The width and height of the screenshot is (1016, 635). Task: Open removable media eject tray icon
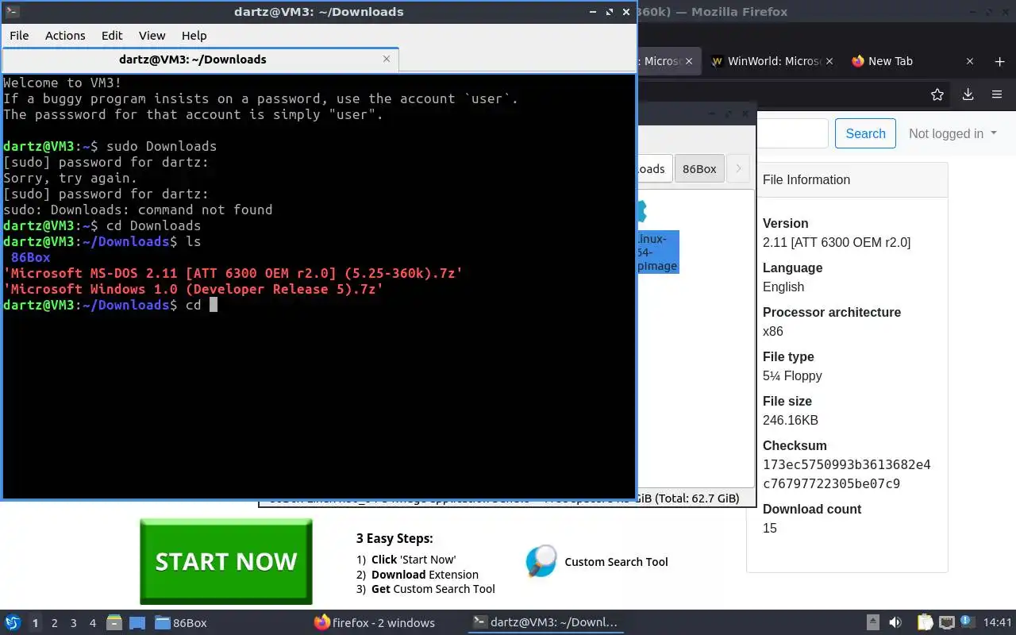873,623
